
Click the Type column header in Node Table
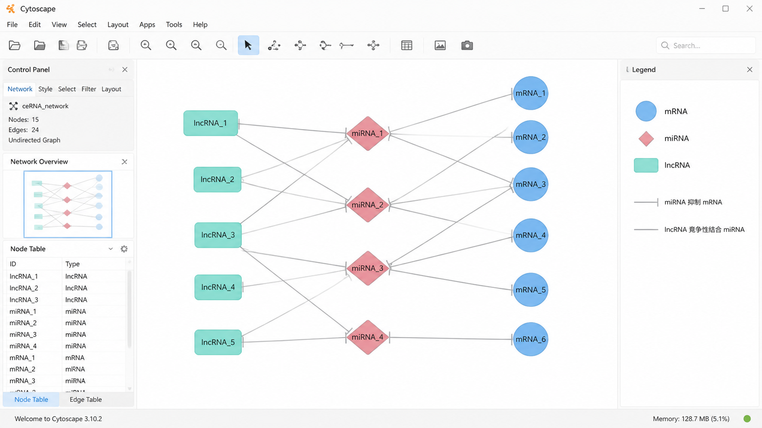94,264
